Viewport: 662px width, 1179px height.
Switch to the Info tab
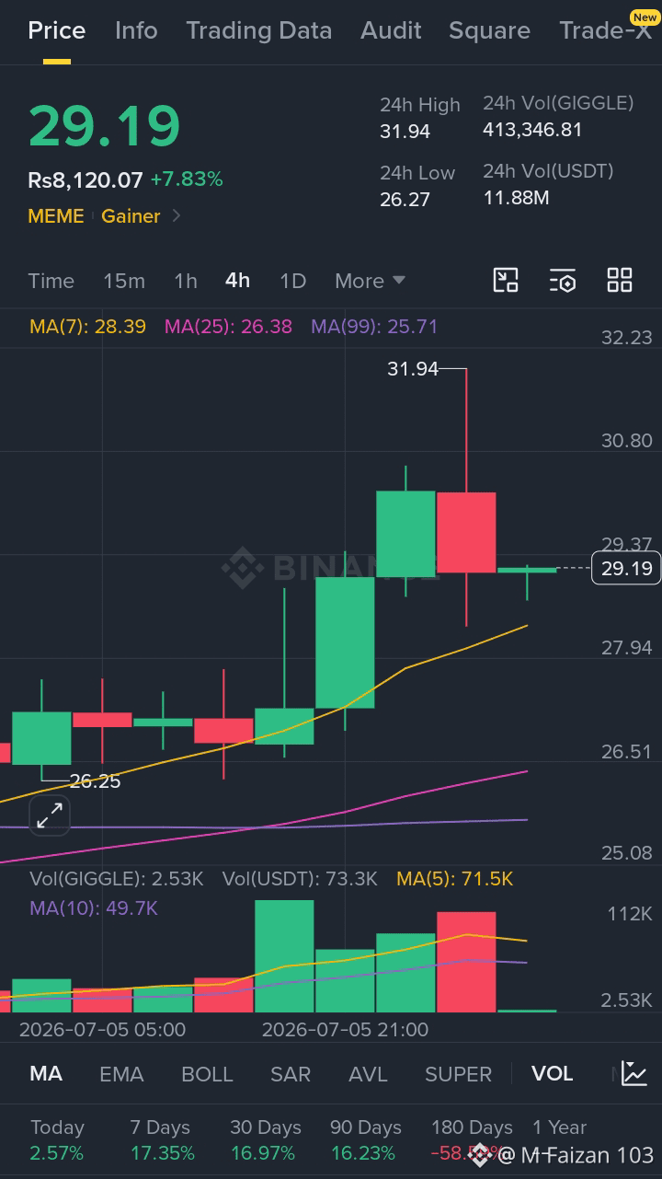point(136,30)
